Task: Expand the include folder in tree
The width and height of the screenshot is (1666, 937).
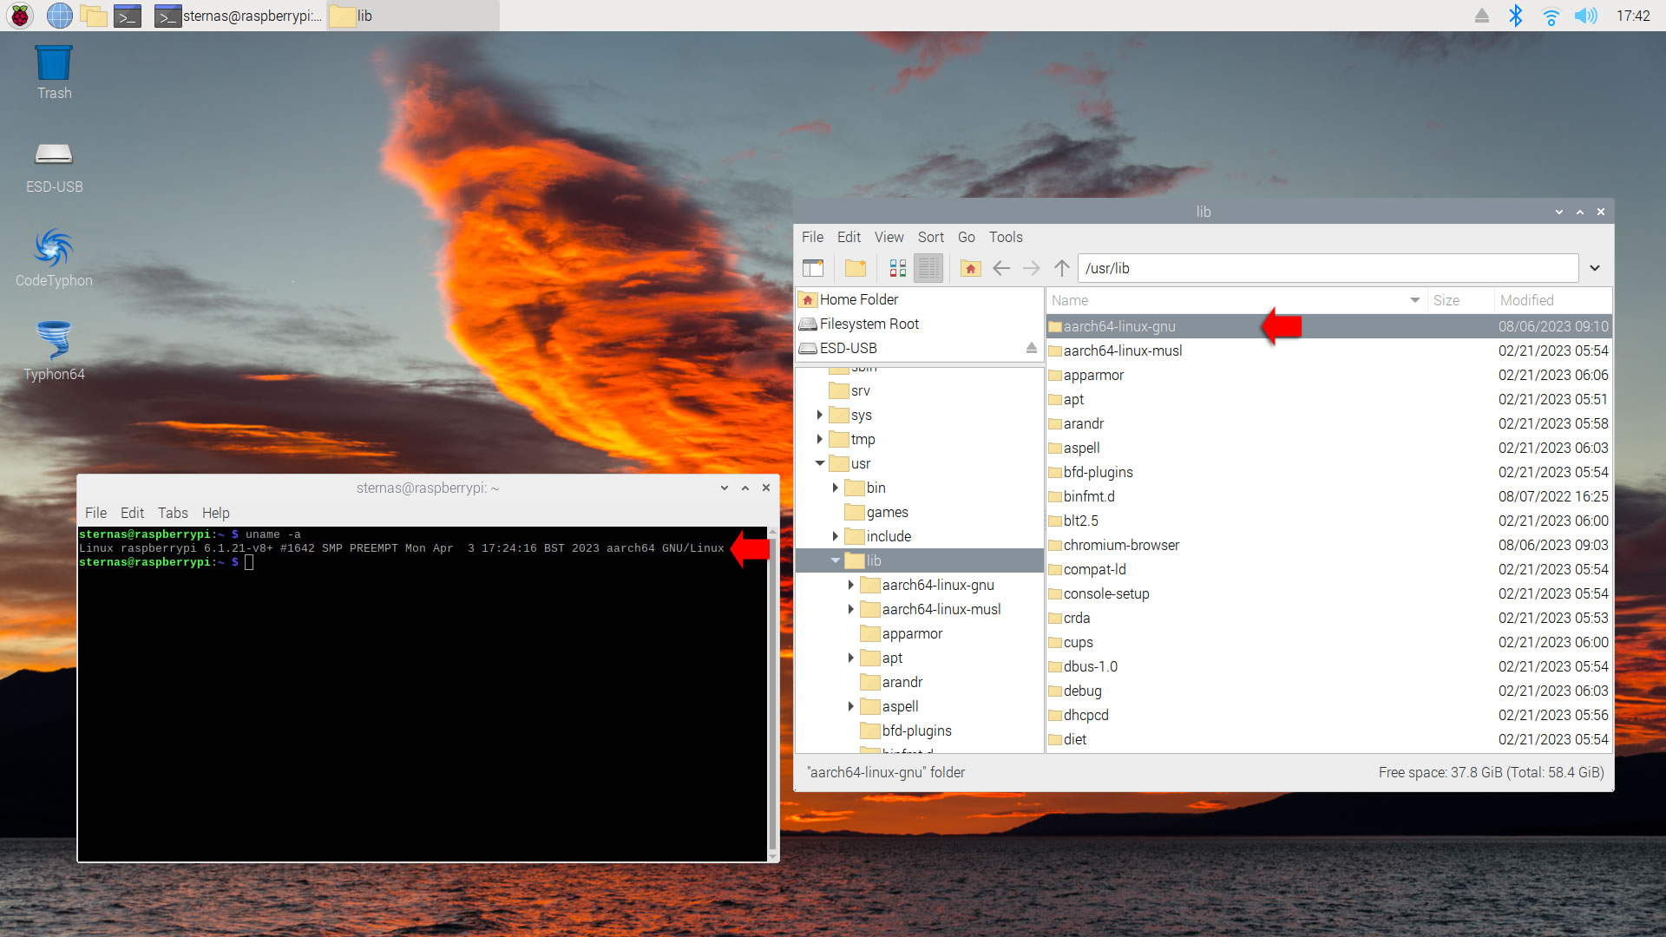Action: click(835, 536)
